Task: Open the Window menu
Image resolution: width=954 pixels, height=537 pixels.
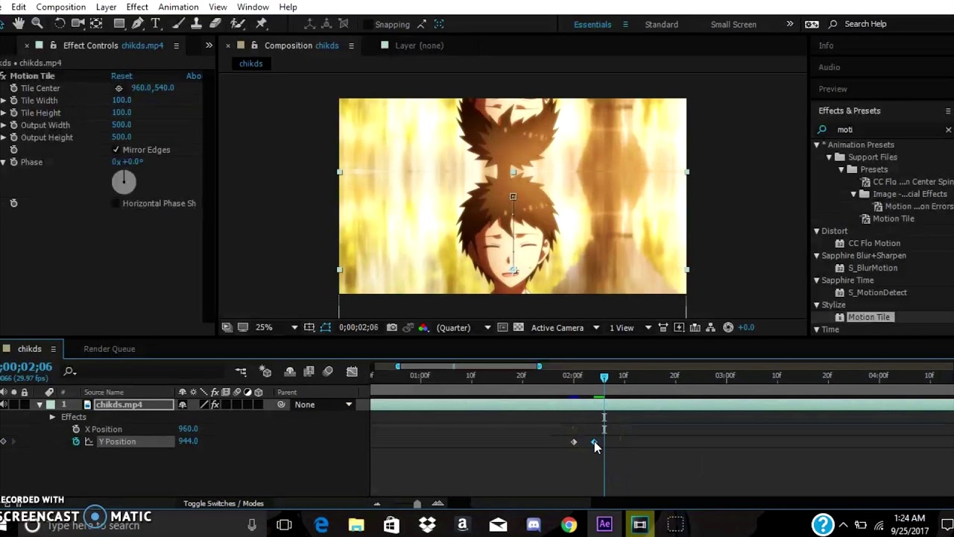Action: pos(253,7)
